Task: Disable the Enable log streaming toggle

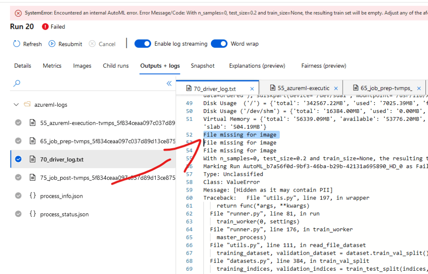Action: pyautogui.click(x=143, y=44)
